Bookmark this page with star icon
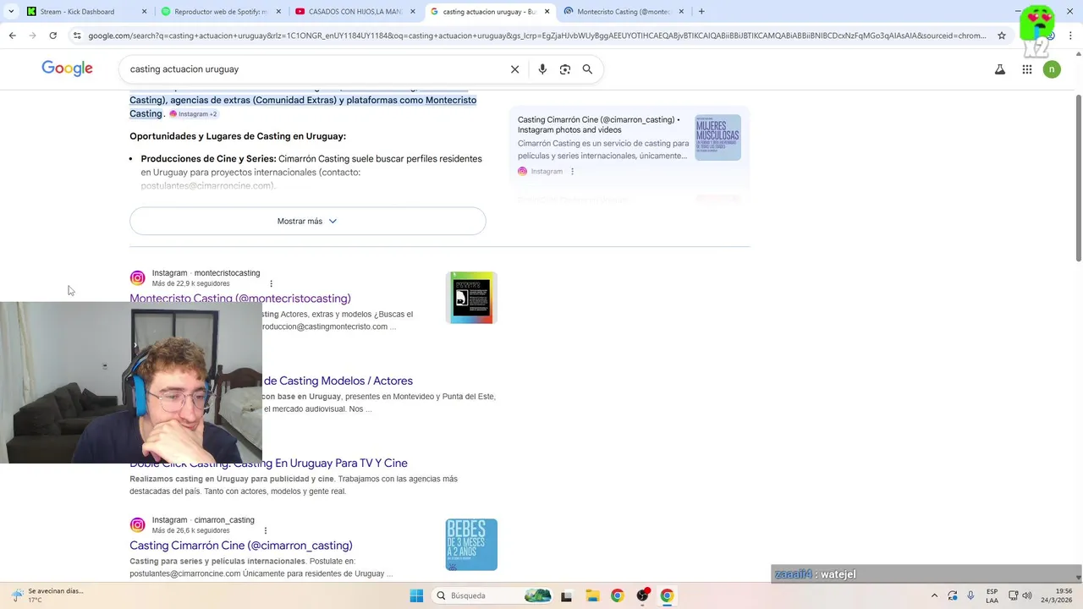Image resolution: width=1083 pixels, height=609 pixels. click(1002, 36)
